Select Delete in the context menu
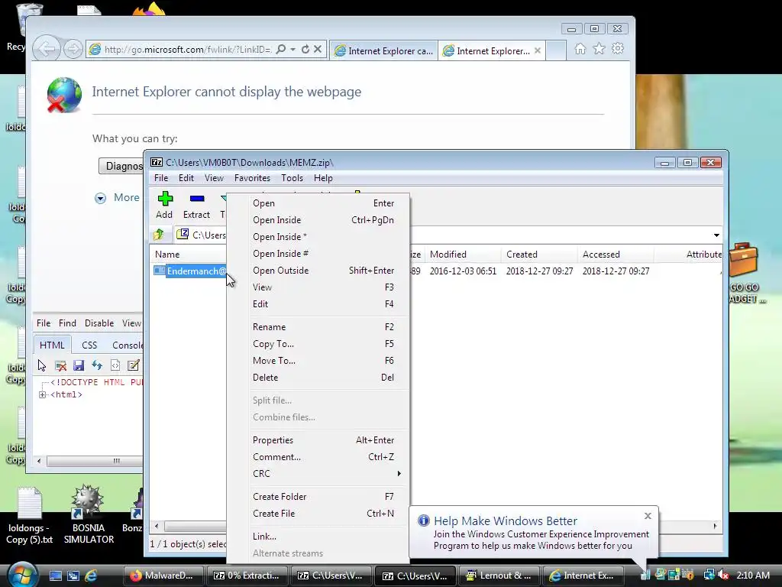Image resolution: width=782 pixels, height=587 pixels. click(318, 378)
